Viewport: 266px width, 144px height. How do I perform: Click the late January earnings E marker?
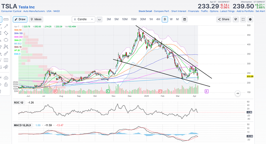pos(160,91)
